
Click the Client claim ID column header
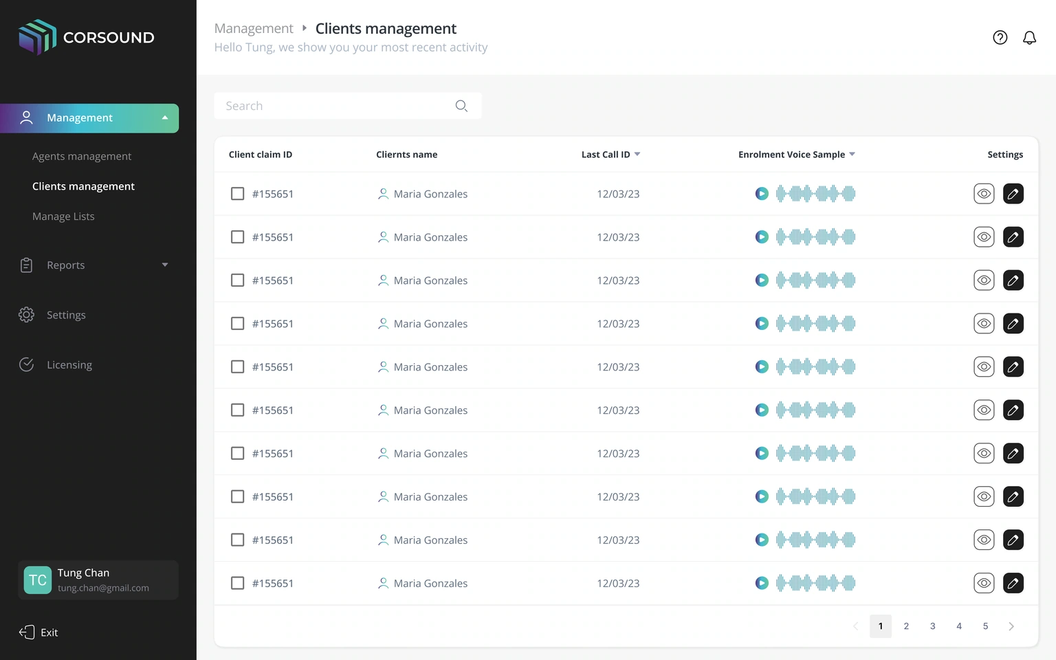pos(261,155)
